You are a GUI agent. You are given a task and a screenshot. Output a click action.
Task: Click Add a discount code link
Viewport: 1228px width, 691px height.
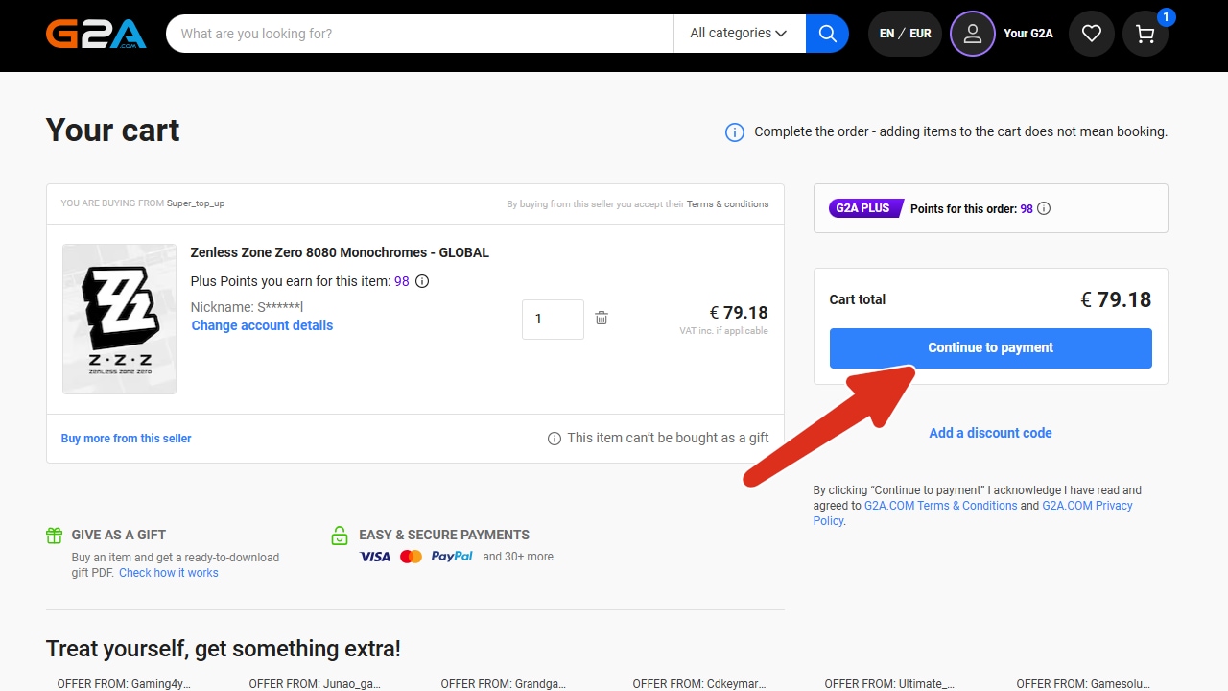tap(990, 433)
